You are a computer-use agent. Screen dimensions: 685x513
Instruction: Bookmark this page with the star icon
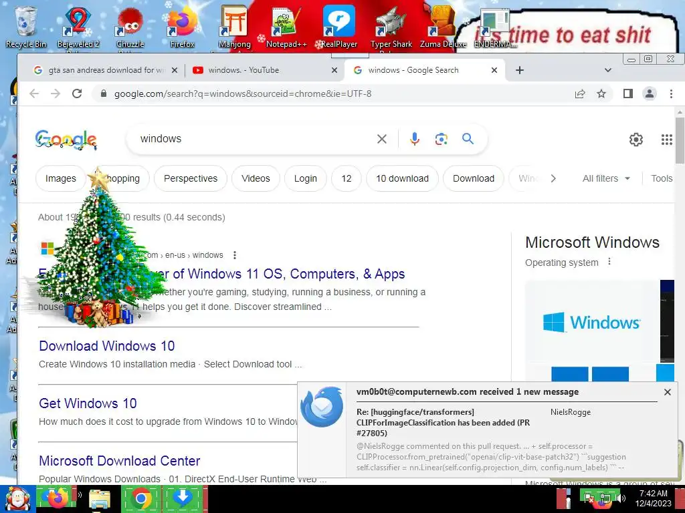tap(601, 94)
